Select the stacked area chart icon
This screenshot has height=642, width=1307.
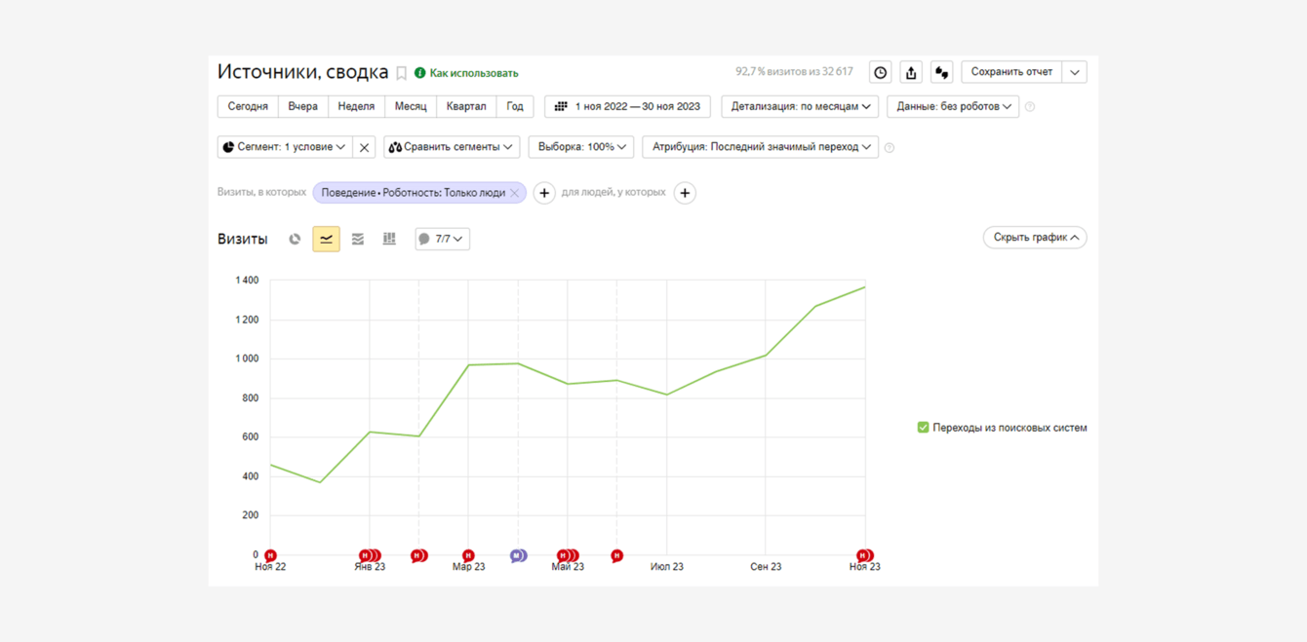click(x=358, y=239)
